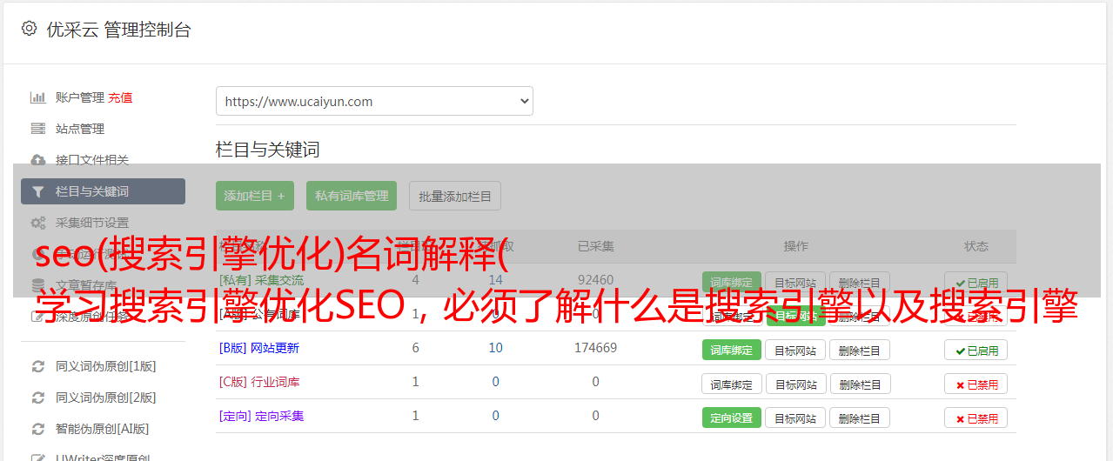The height and width of the screenshot is (461, 1113).
Task: Click collected count 174669 in 网站更新 row
Action: pos(595,348)
